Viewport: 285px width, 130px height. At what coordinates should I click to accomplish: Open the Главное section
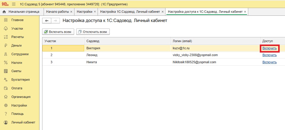pos(17,20)
